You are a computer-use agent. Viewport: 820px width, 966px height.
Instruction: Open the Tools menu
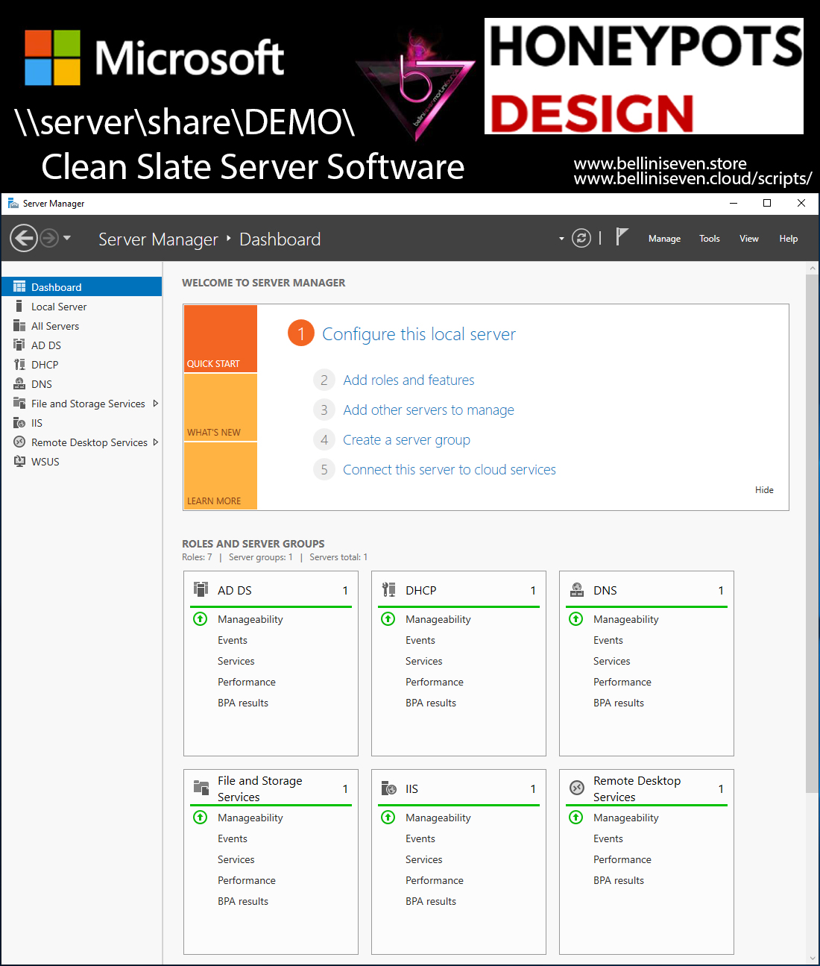tap(709, 239)
